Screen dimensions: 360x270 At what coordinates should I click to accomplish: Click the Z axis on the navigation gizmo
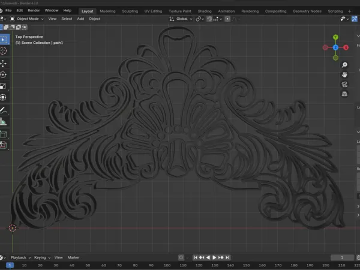(x=335, y=47)
